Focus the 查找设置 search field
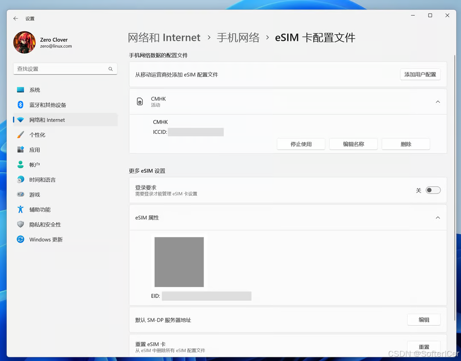 tap(65, 69)
